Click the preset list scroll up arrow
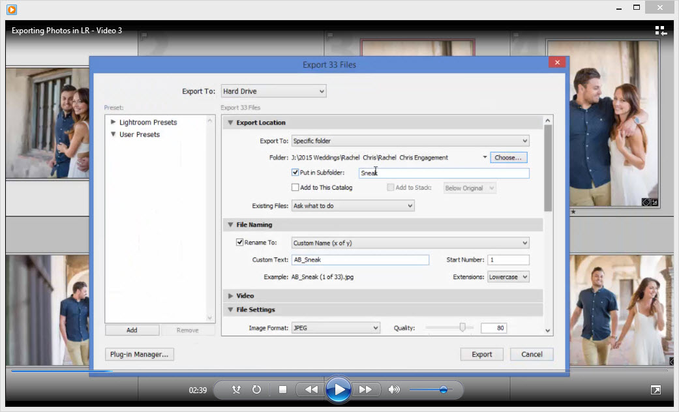679x412 pixels. (209, 121)
